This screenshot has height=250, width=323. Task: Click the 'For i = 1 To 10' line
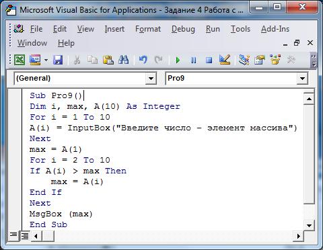coord(70,117)
